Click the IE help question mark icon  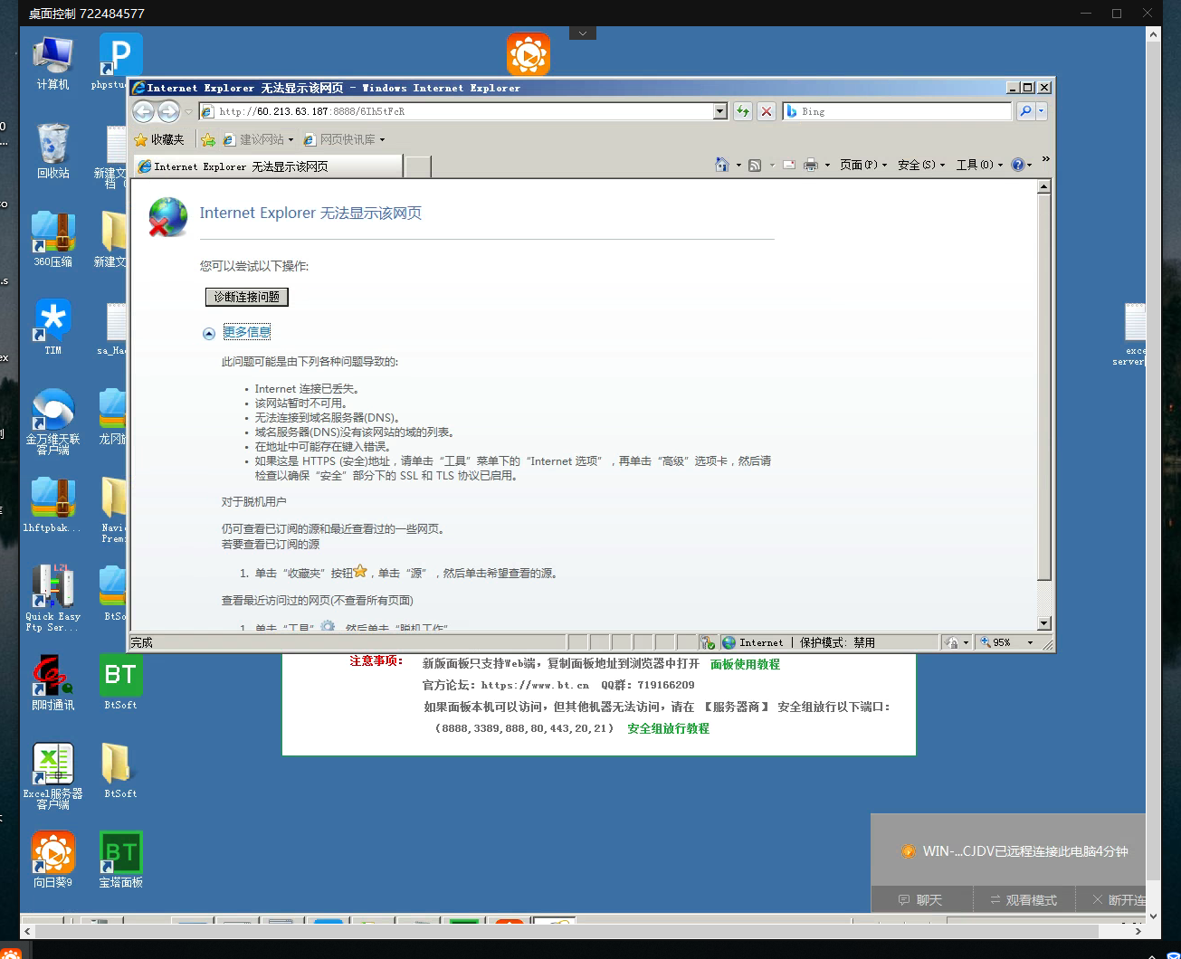pyautogui.click(x=1018, y=165)
